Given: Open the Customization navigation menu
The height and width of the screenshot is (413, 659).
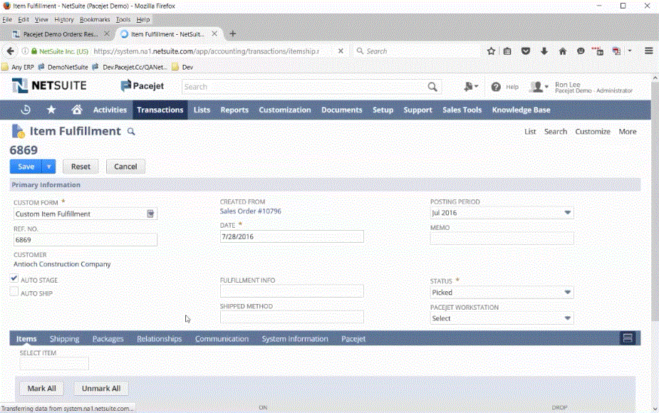Looking at the screenshot, I should click(x=284, y=110).
